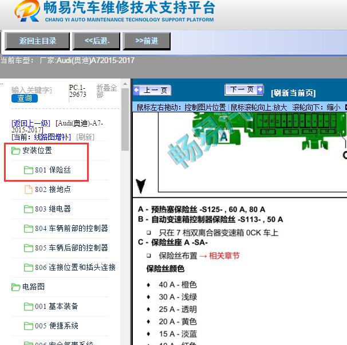Click the 电路图 open folder icon

15,287
